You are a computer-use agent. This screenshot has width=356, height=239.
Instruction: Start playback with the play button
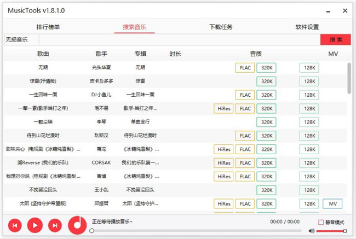35,225
